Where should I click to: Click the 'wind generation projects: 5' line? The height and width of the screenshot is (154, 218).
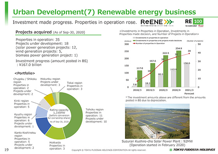point(39,51)
